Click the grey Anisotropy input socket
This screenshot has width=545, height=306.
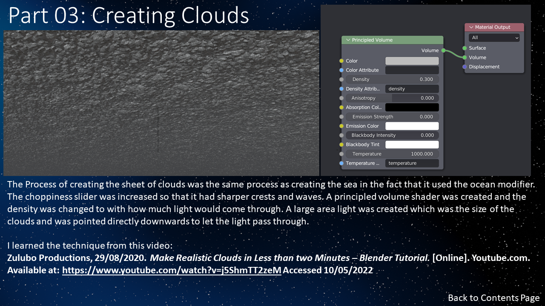pyautogui.click(x=341, y=98)
